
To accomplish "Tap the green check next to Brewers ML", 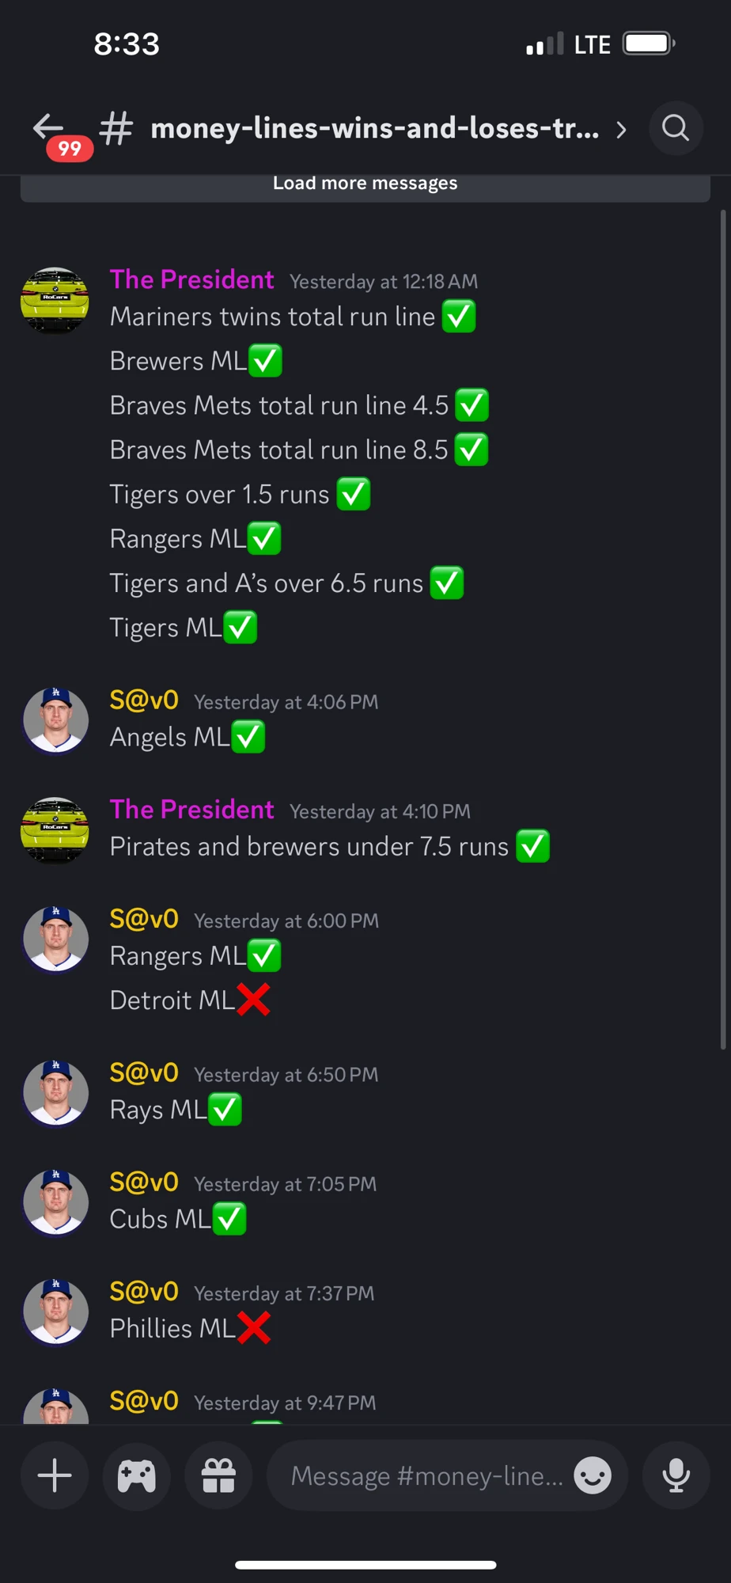I will point(266,361).
